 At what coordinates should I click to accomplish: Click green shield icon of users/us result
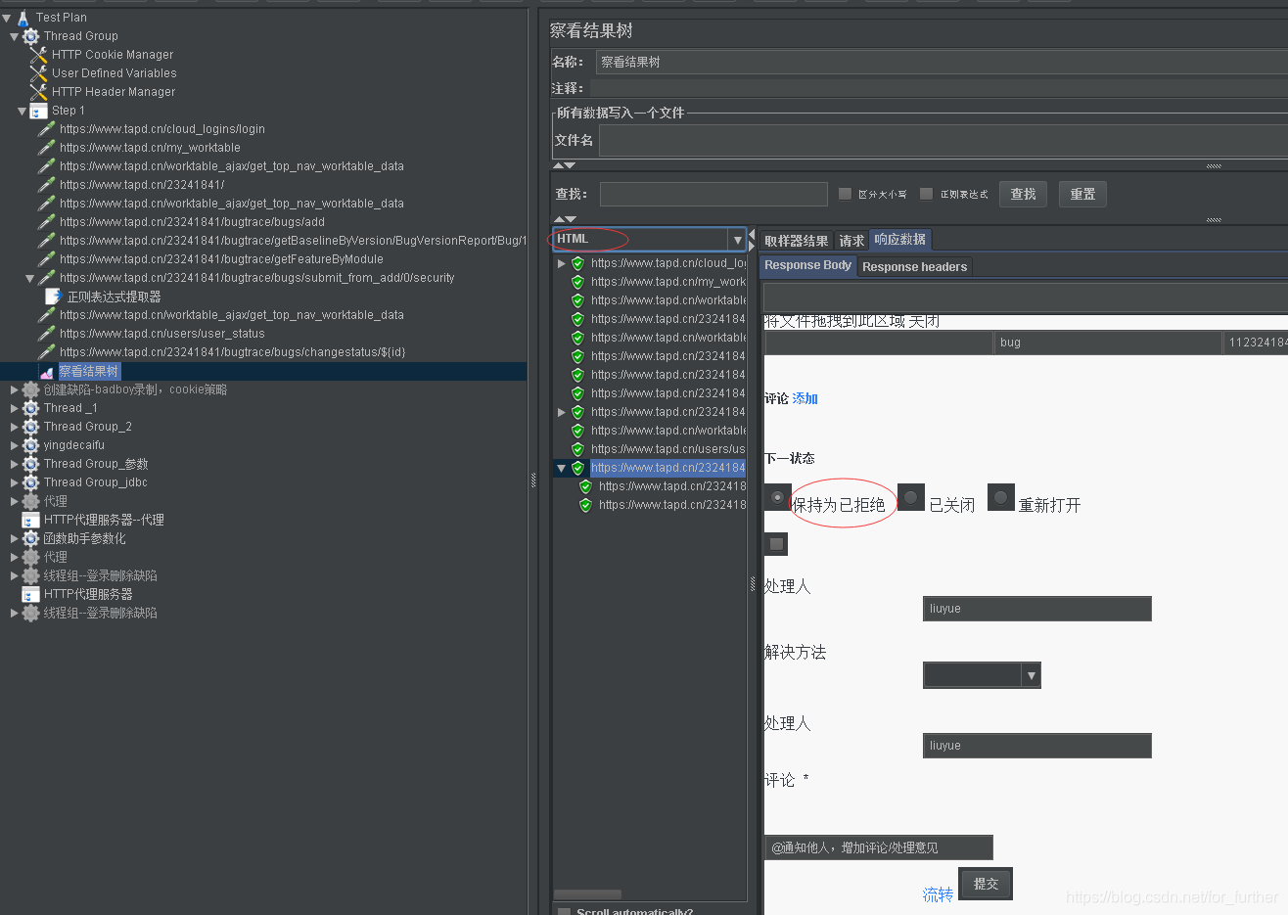[x=577, y=449]
